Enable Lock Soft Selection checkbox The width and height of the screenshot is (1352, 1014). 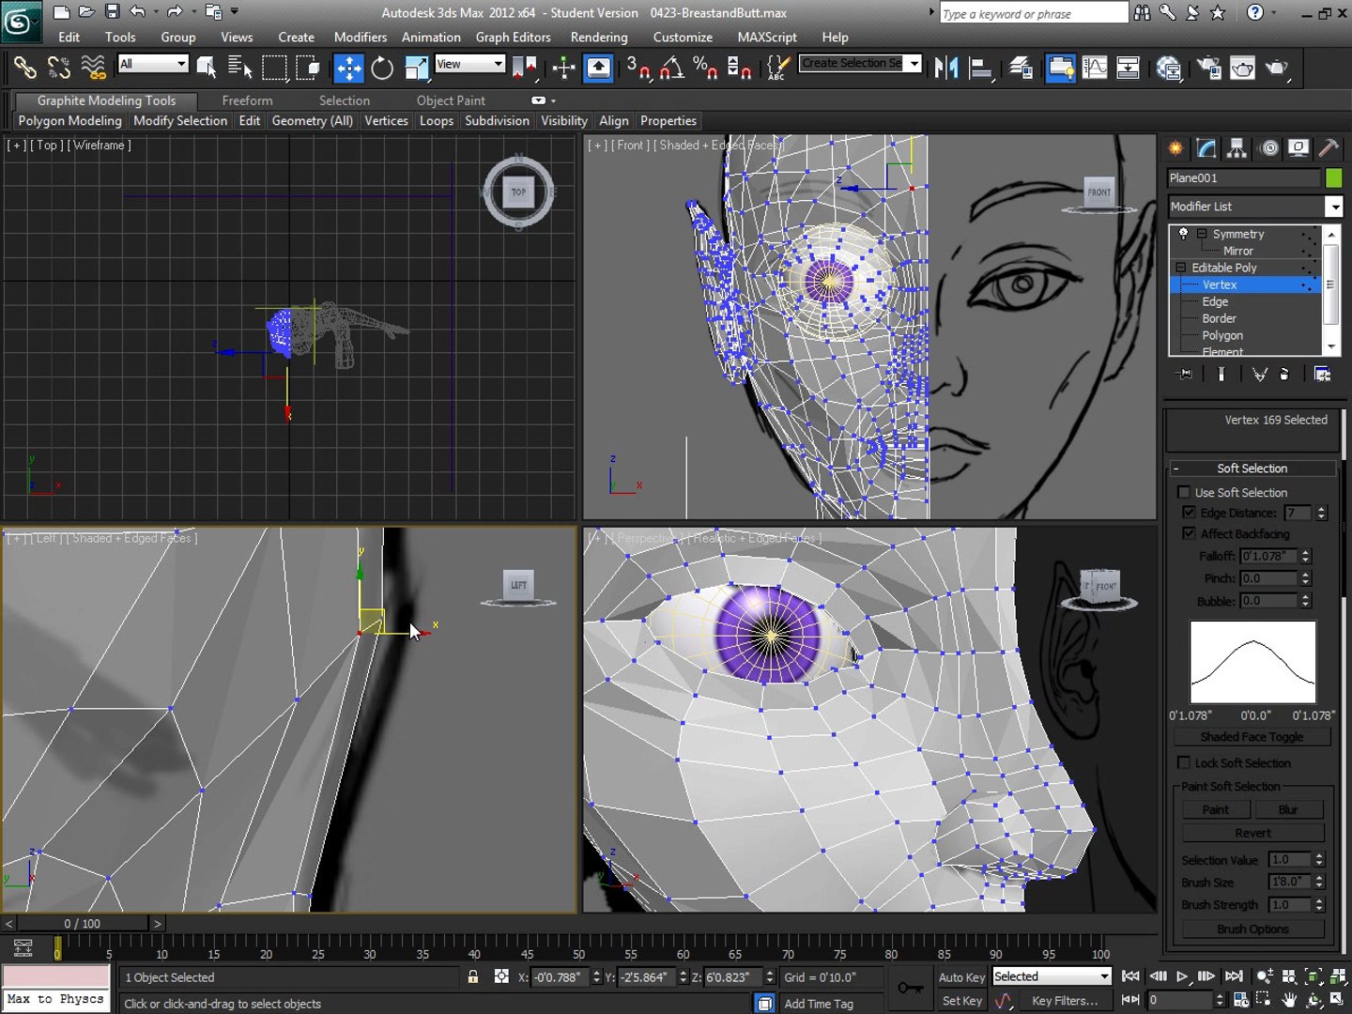coord(1184,762)
